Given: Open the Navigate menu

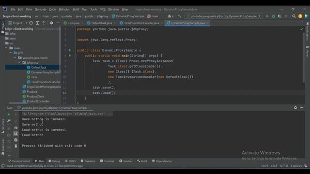Looking at the screenshot, I should 40,9.
